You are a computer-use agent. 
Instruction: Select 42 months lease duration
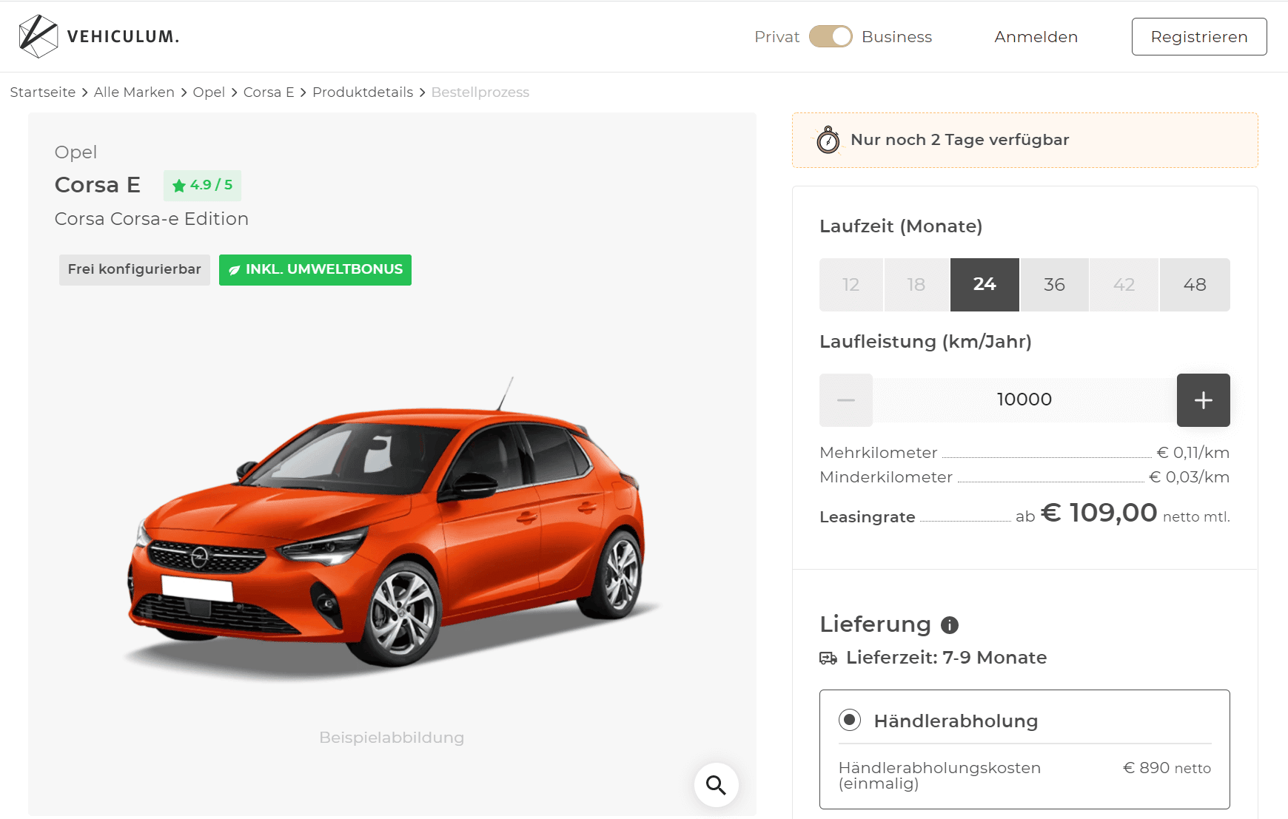click(1124, 285)
